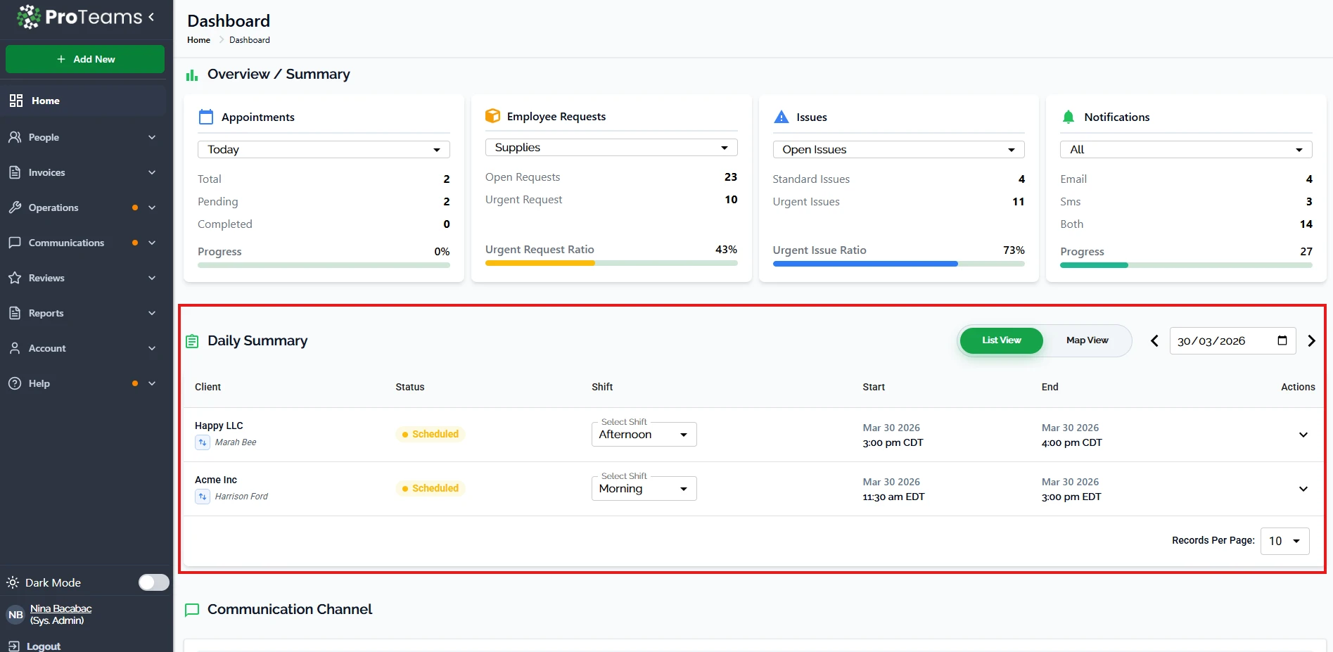This screenshot has width=1333, height=652.
Task: Expand the Acme Inc row actions
Action: (1303, 489)
